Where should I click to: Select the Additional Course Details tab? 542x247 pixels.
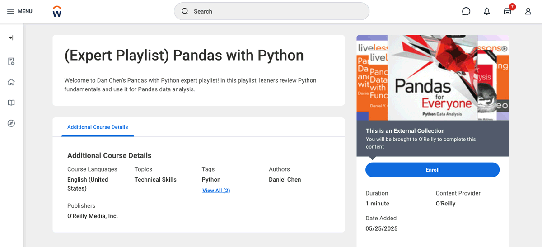pyautogui.click(x=98, y=127)
